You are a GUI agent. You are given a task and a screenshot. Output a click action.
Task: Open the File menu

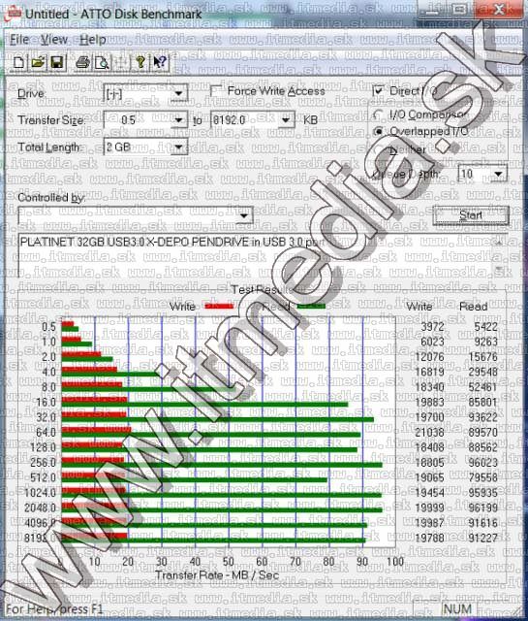pos(19,39)
